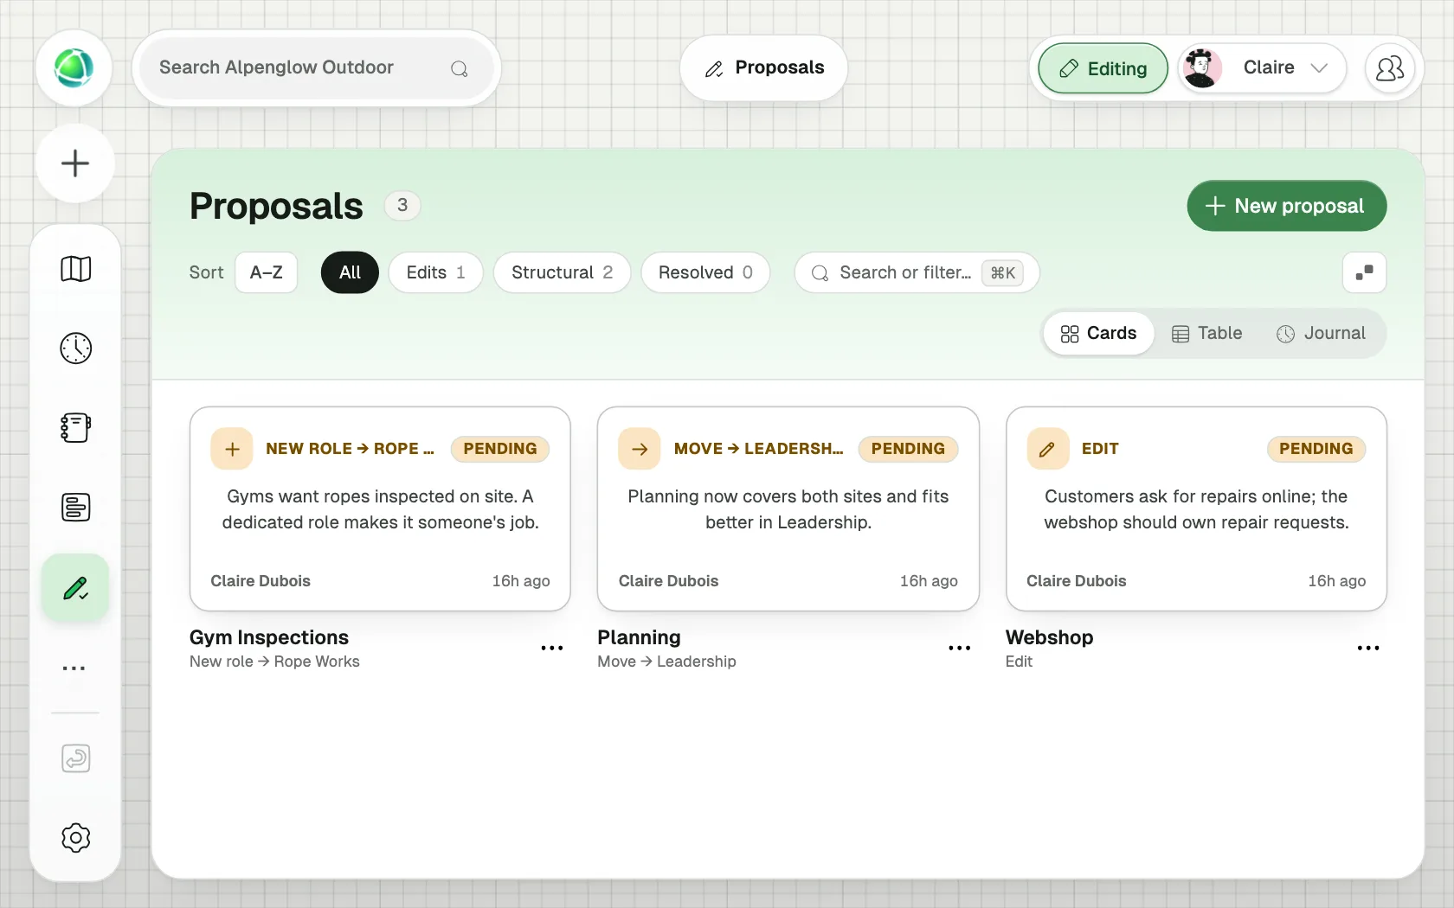The image size is (1454, 908).
Task: Focus the Search or filter field
Action: [917, 272]
